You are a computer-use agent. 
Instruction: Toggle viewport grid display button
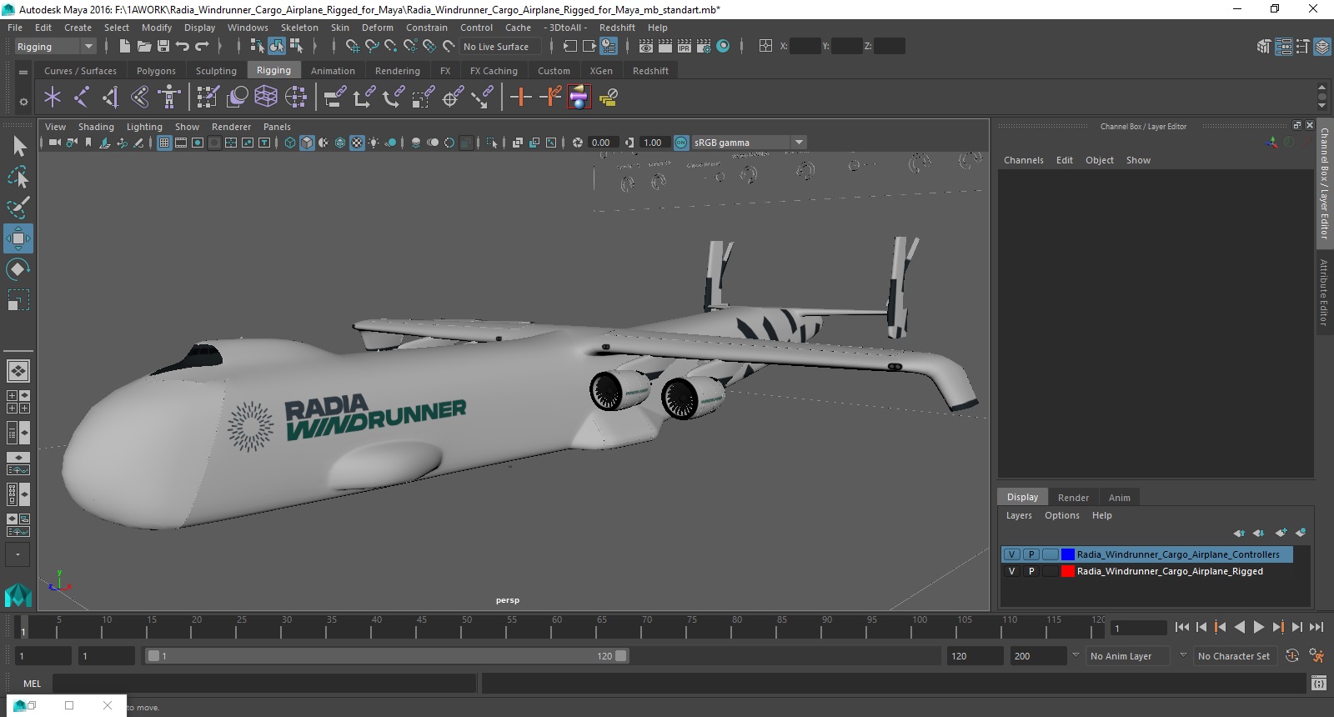coord(164,143)
